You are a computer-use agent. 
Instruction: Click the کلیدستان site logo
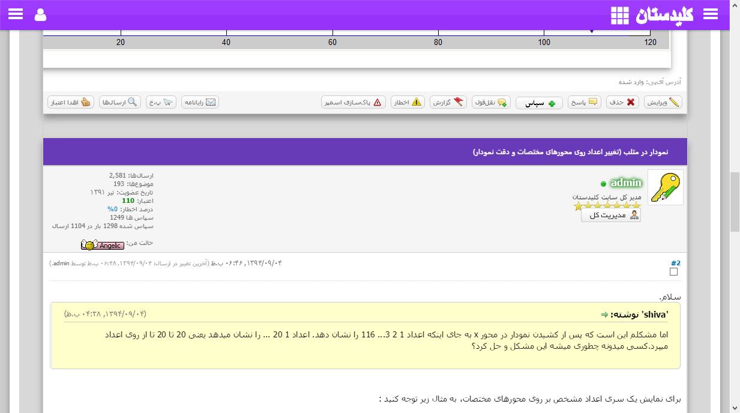point(664,15)
